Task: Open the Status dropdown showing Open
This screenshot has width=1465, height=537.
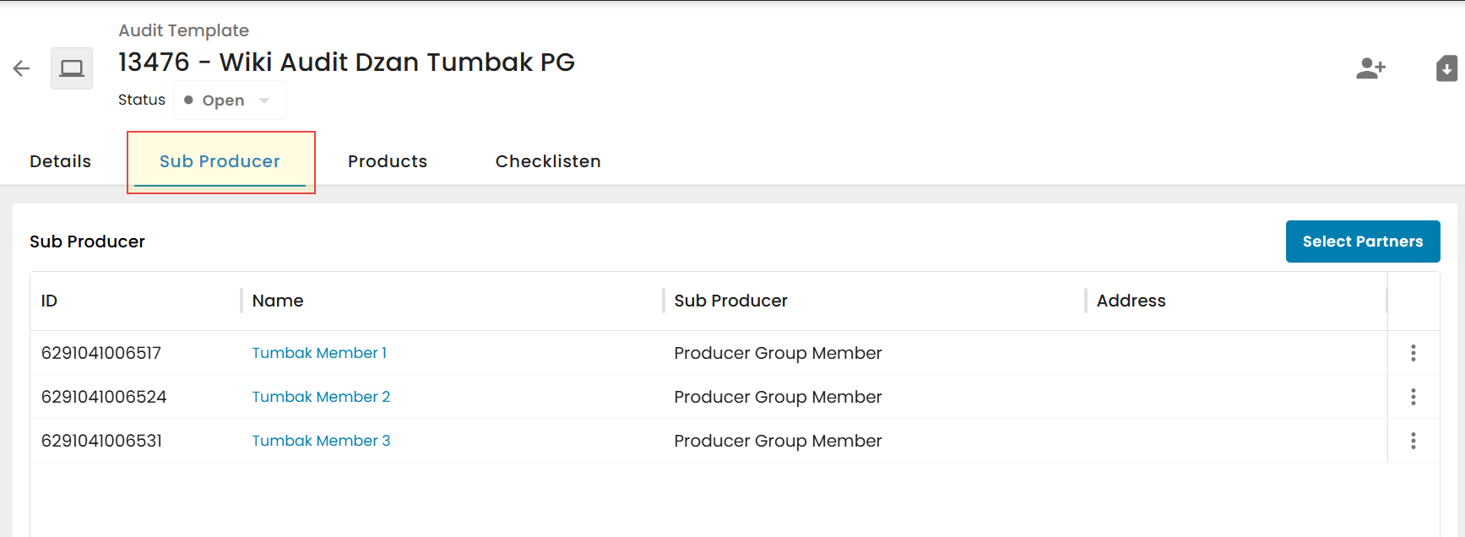Action: (230, 100)
